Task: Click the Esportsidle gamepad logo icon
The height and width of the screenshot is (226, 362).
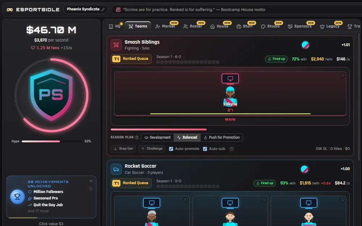Action: pos(10,10)
